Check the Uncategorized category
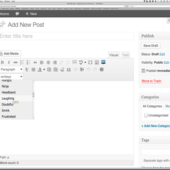 146,115
